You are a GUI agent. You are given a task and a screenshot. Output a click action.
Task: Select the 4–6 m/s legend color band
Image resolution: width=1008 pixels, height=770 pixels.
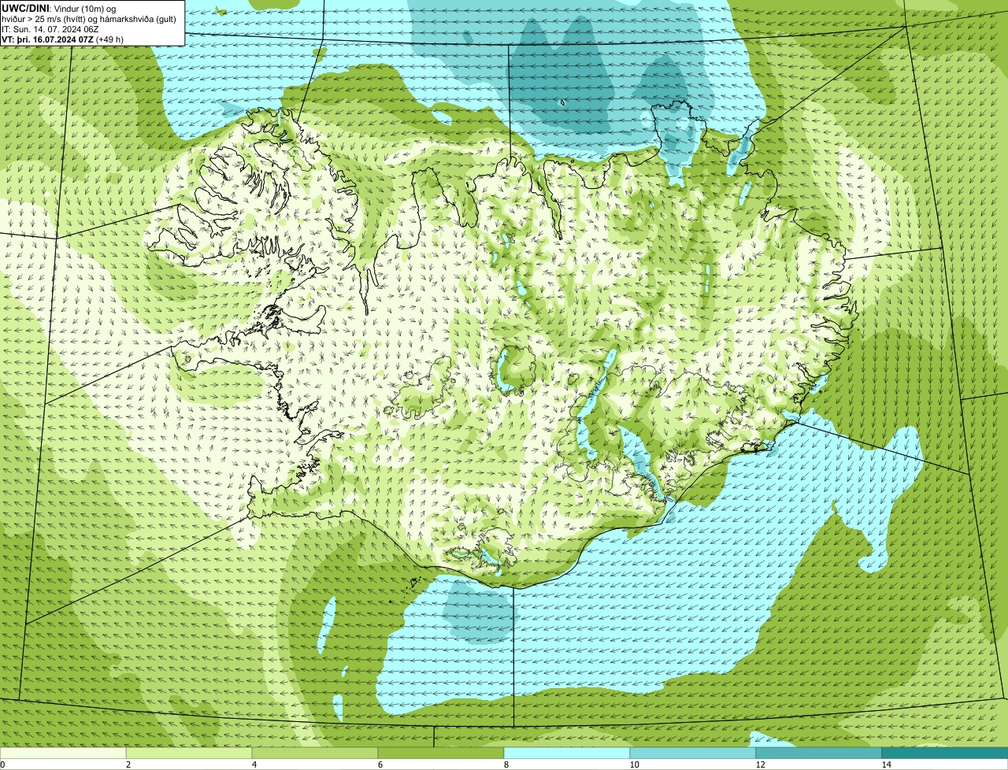pos(315,753)
